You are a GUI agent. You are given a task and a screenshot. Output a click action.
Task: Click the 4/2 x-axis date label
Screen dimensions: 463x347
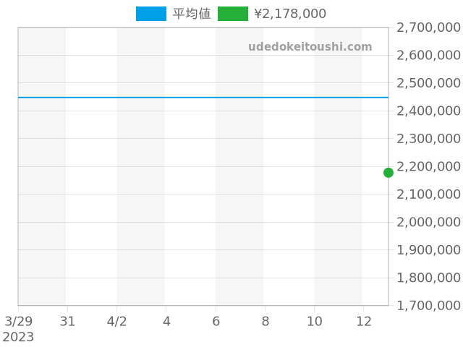point(117,321)
